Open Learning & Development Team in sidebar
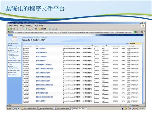152x114 pixels. point(14,67)
